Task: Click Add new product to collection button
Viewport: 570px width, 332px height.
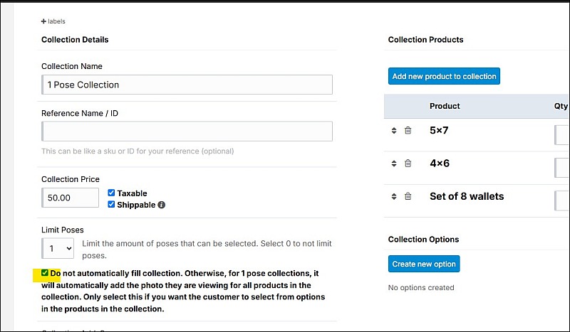Action: coord(444,76)
